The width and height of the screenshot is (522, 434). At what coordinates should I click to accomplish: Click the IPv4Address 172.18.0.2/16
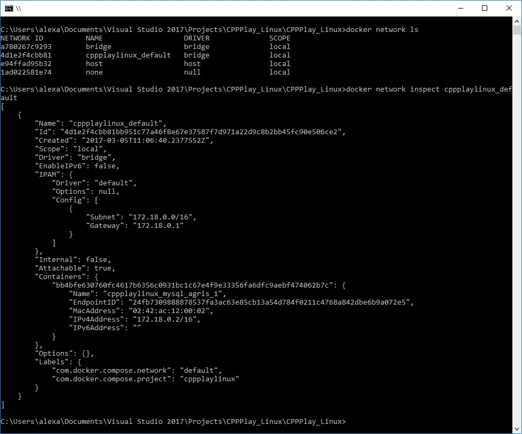click(165, 320)
